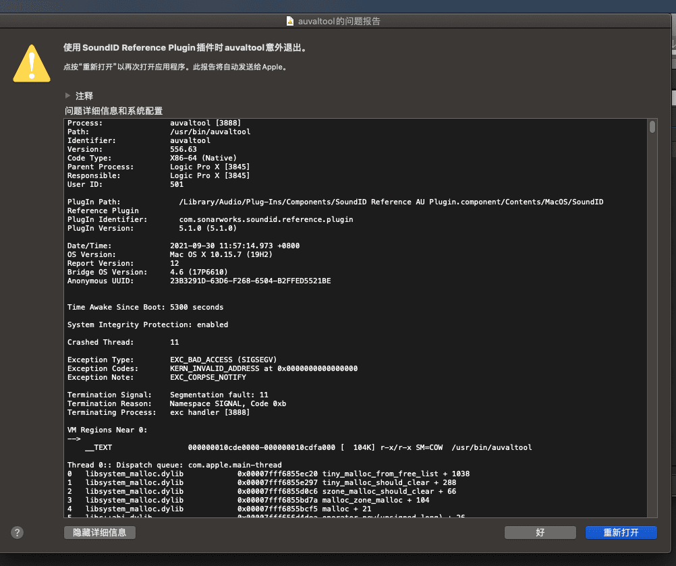Click the Crashed Thread value "11"
Screen dimensions: 676x566
click(x=174, y=342)
